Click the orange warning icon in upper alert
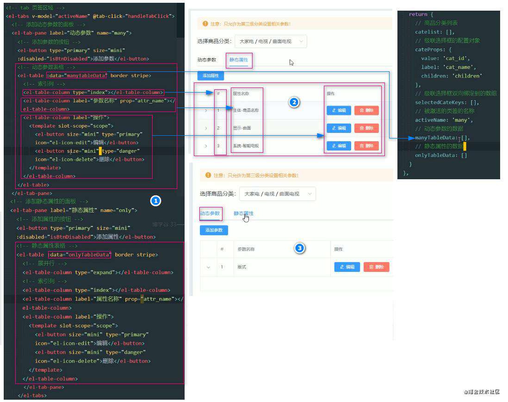The height and width of the screenshot is (402, 508). pos(205,24)
